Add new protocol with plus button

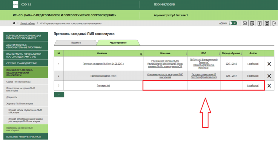(x=59, y=95)
